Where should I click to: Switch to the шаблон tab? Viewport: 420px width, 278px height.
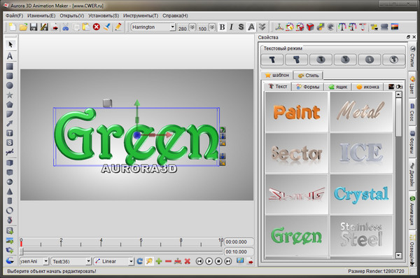point(276,75)
